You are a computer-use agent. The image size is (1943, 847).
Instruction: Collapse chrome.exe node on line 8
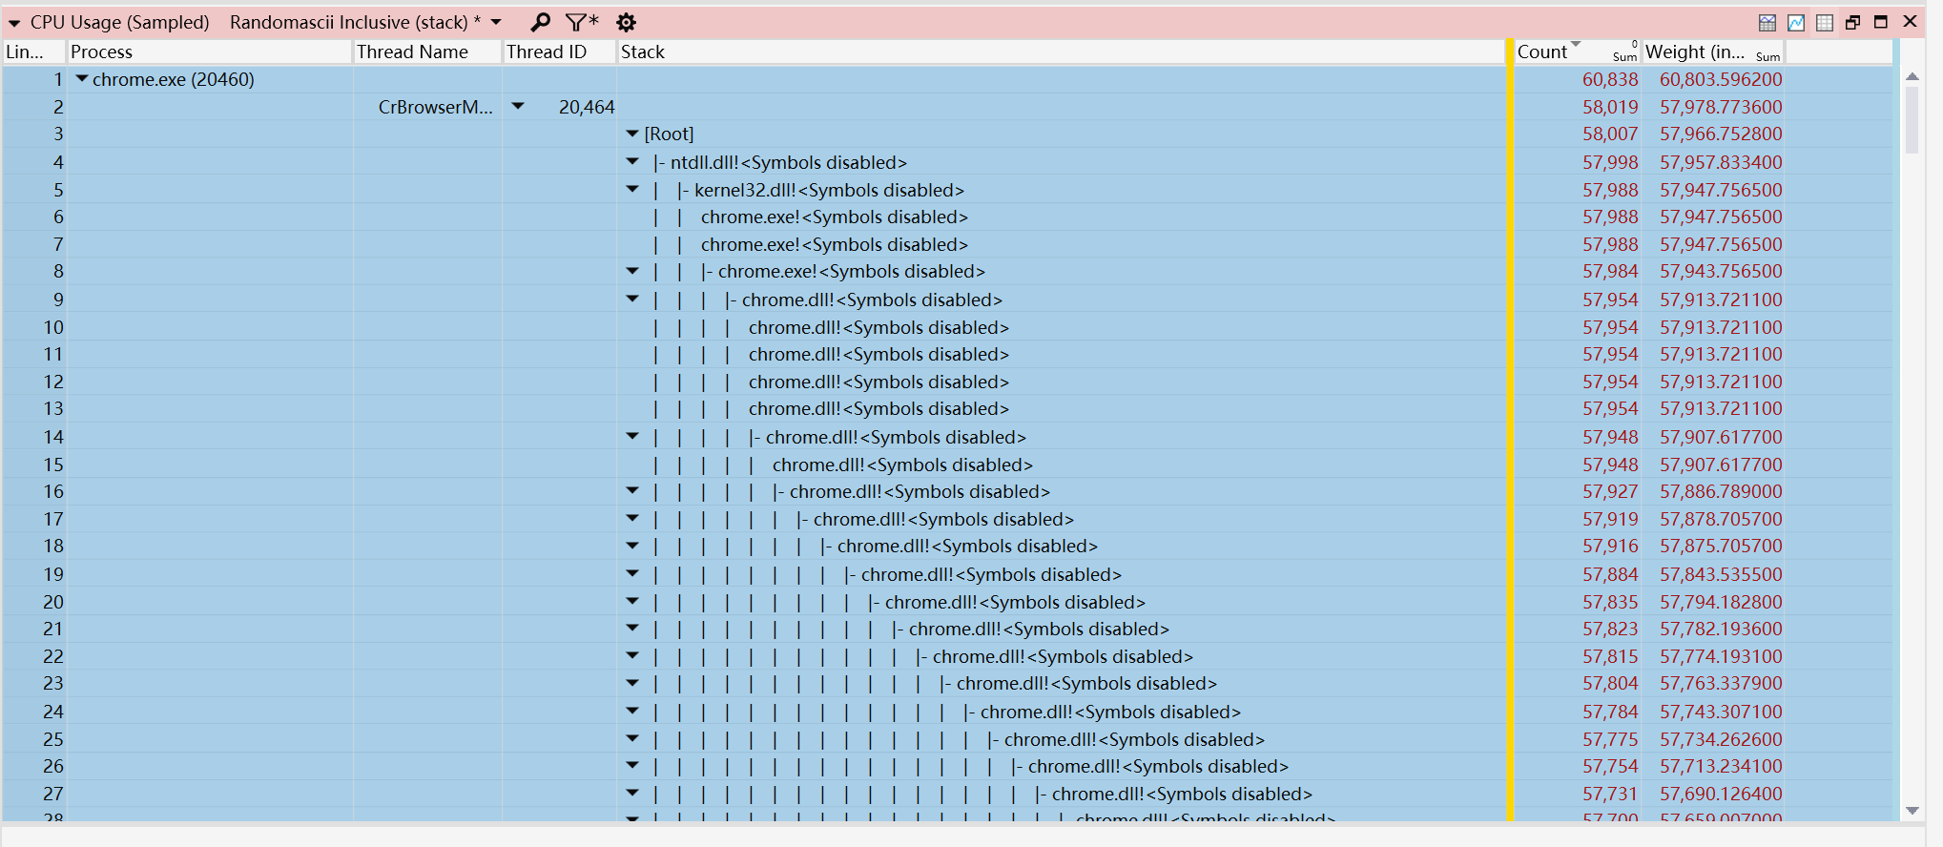(632, 271)
